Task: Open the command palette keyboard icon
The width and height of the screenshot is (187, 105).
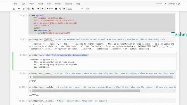Action: click(87, 9)
